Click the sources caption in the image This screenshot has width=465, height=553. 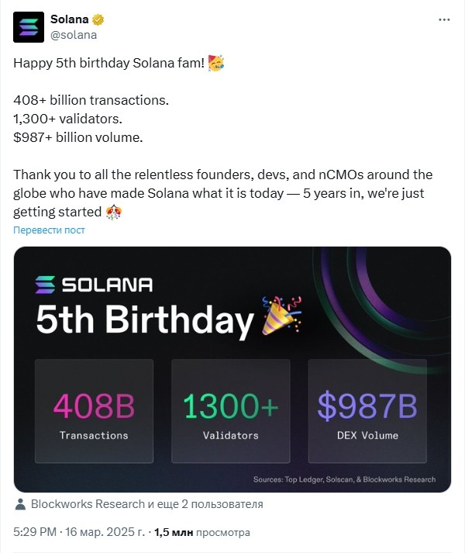tap(344, 479)
